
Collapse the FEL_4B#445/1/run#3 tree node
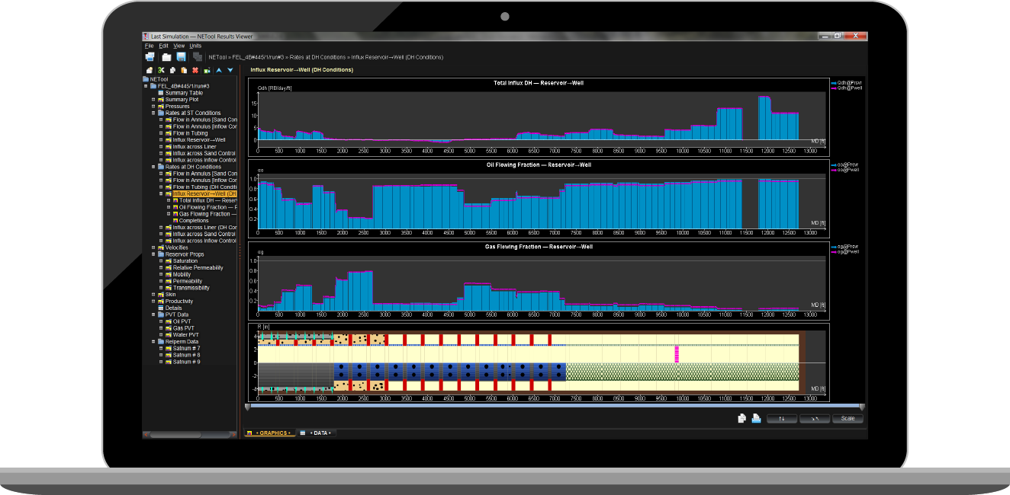(x=146, y=86)
